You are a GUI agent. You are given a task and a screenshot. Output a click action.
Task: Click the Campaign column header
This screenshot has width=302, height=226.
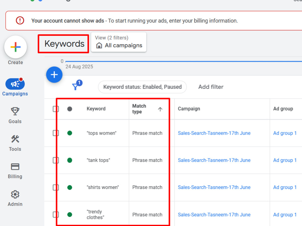(189, 109)
